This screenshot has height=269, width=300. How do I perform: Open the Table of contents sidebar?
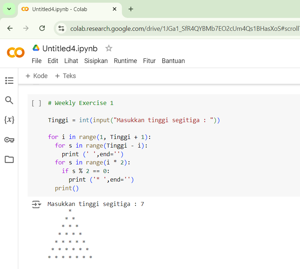(9, 81)
